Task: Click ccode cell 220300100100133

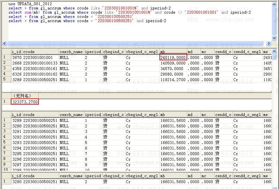Action: pyautogui.click(x=40, y=63)
